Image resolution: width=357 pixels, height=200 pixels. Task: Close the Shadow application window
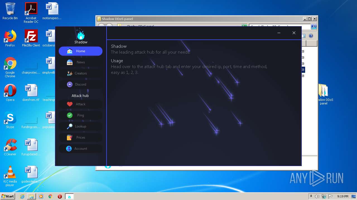[294, 33]
